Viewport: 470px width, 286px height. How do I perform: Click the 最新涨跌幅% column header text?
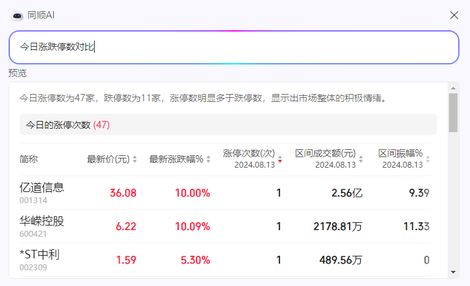pyautogui.click(x=176, y=159)
